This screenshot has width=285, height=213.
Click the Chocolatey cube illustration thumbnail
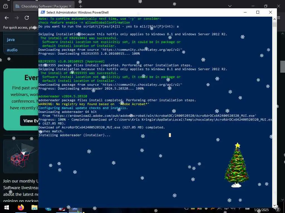(x=21, y=156)
